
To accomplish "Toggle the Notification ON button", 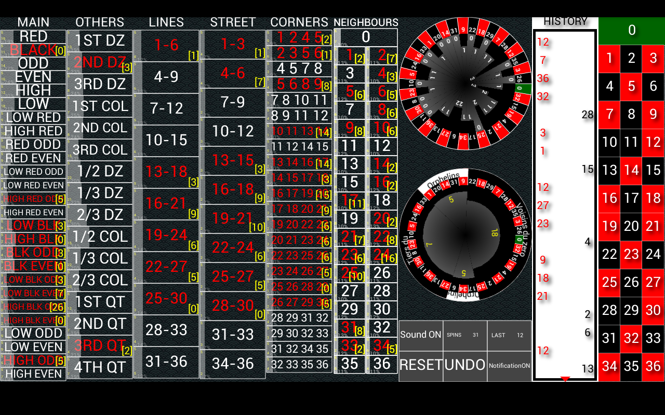I will point(509,366).
